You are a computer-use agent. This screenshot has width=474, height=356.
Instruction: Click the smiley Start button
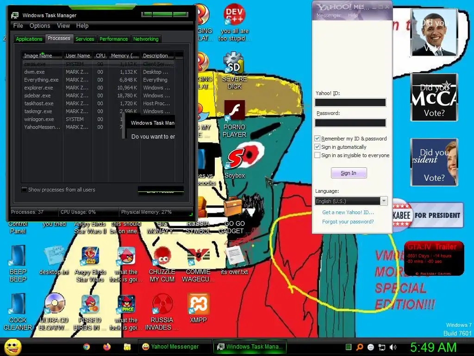pos(12,347)
